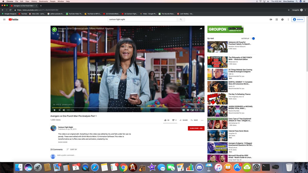Open the upload video camera icon
This screenshot has height=173, width=308.
[271, 19]
